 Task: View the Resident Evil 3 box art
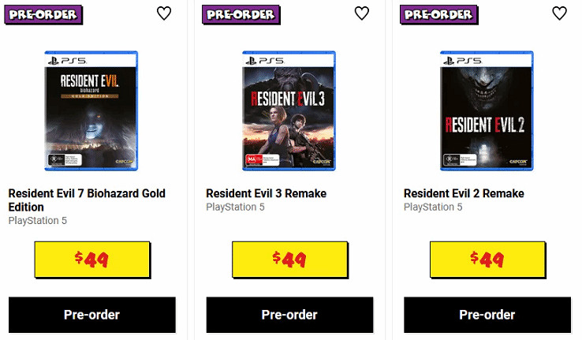point(289,111)
